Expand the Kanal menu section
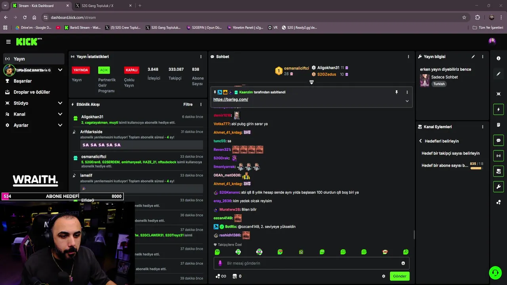The image size is (507, 285). pyautogui.click(x=60, y=114)
